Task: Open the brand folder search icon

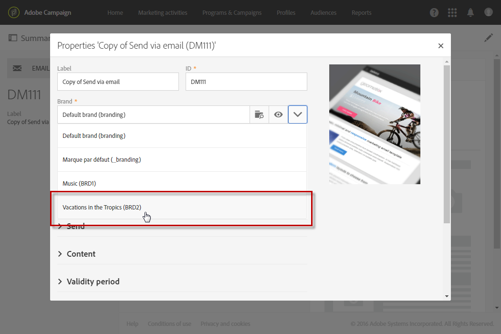Action: pos(259,115)
